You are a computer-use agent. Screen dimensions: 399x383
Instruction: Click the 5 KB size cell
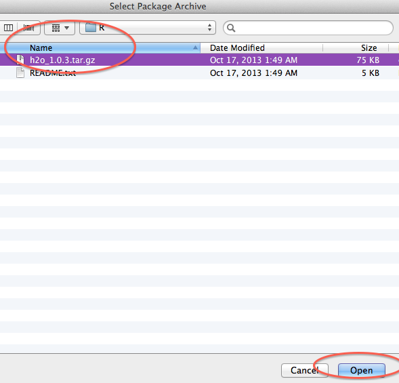pos(371,73)
